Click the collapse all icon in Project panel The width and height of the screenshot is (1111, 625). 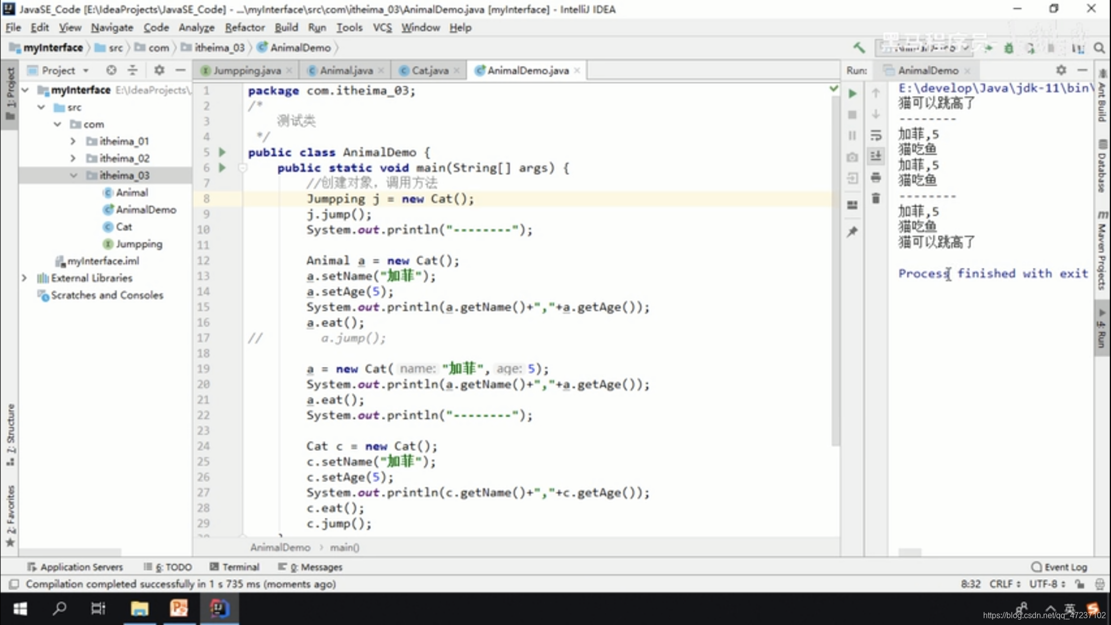pyautogui.click(x=133, y=70)
